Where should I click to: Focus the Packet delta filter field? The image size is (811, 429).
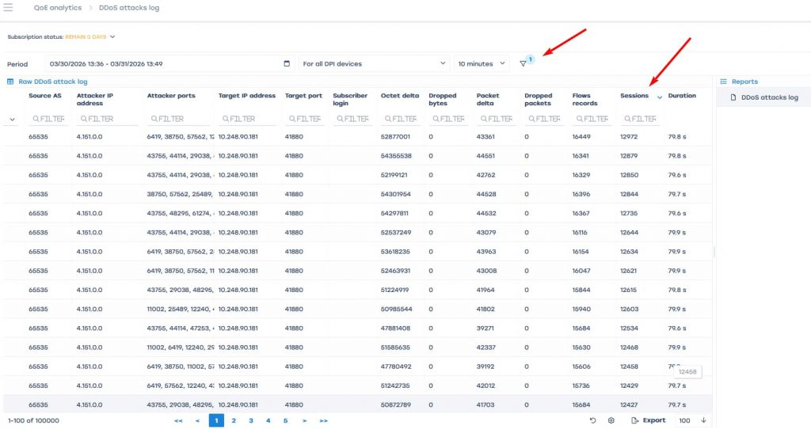click(497, 119)
